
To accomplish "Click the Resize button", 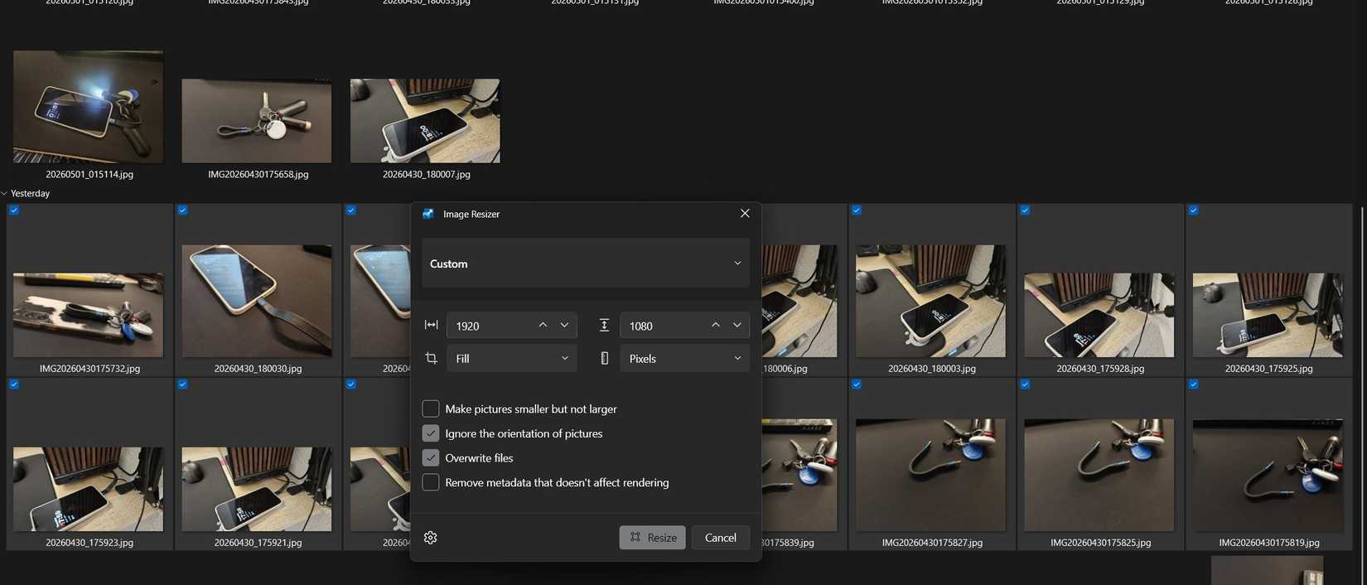I will pyautogui.click(x=652, y=538).
